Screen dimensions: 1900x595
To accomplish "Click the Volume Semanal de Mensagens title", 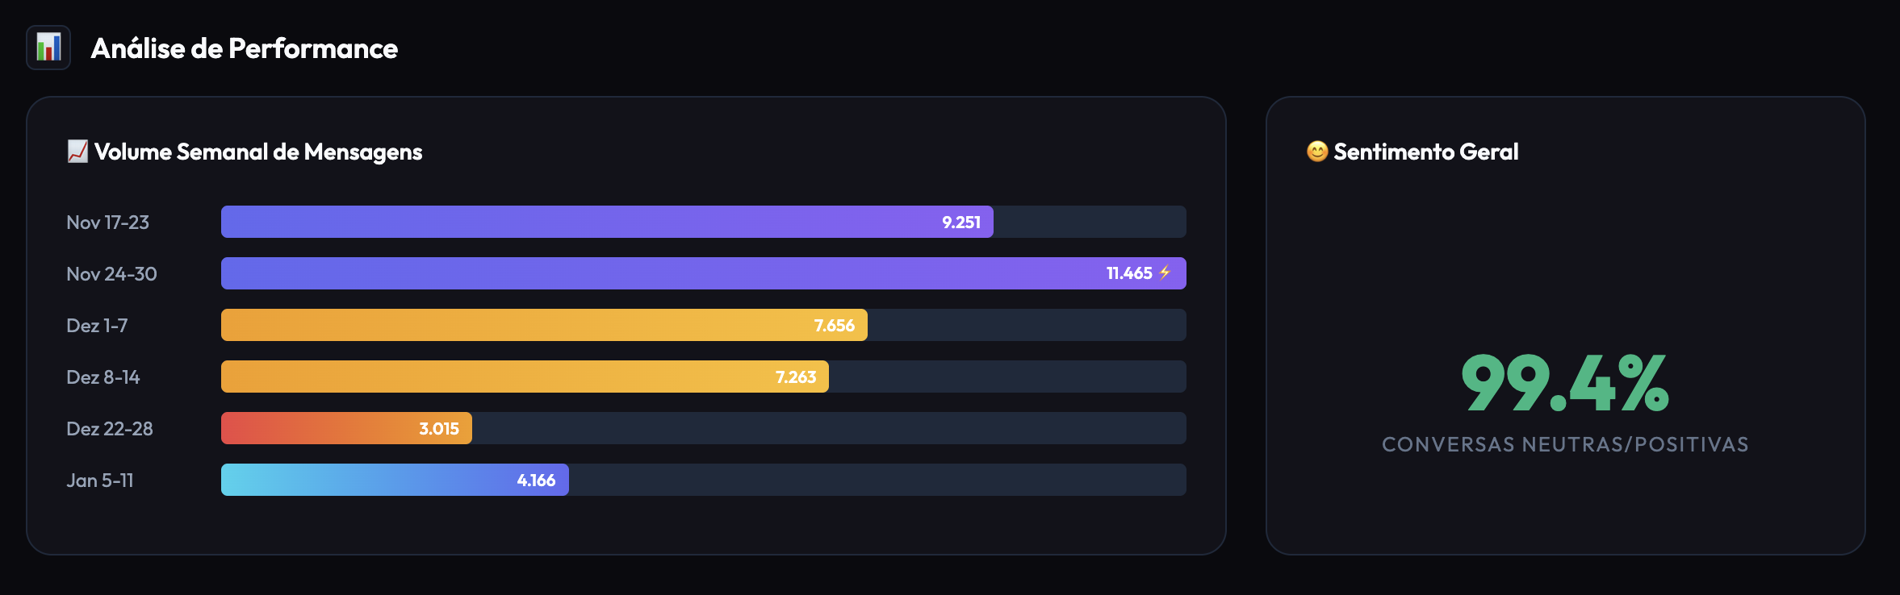I will (258, 152).
